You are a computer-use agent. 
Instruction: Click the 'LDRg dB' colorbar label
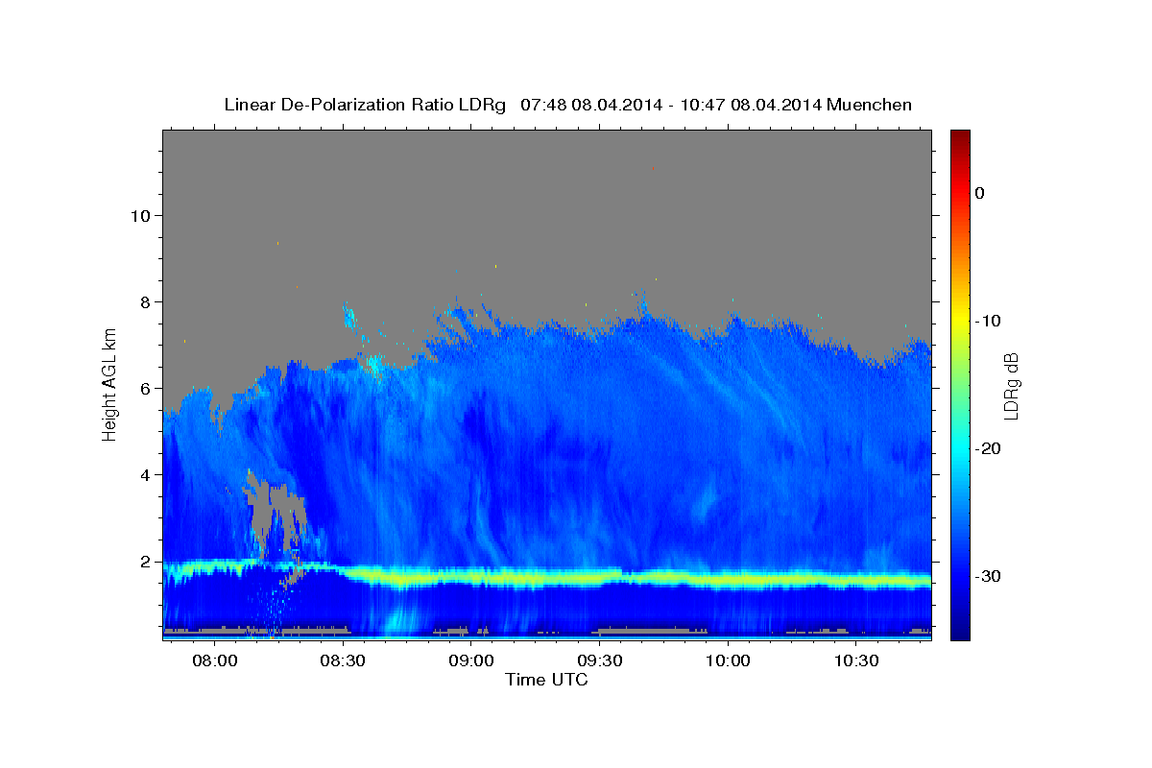[1011, 386]
